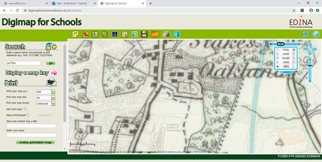Image resolution: width=322 pixels, height=162 pixels.
Task: Show the Great Britain overview map icon
Action: tap(115, 34)
